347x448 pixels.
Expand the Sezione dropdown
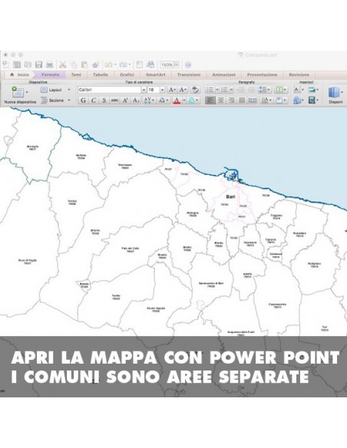tap(69, 100)
